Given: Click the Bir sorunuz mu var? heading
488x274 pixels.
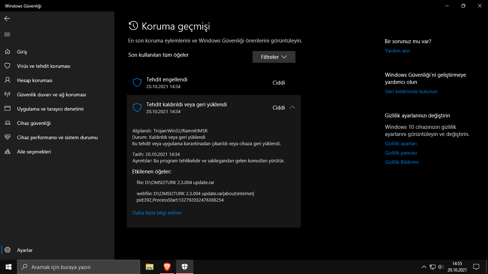Looking at the screenshot, I should [x=408, y=41].
